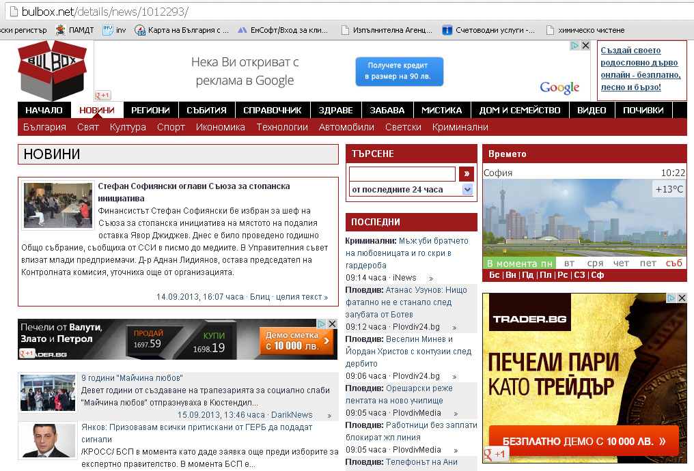The width and height of the screenshot is (694, 471).
Task: Open the Стефан Софиянски article headline
Action: pyautogui.click(x=194, y=192)
